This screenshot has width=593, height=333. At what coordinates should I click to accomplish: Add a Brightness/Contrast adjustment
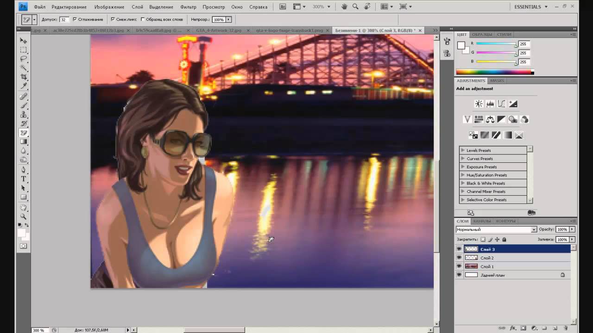479,104
